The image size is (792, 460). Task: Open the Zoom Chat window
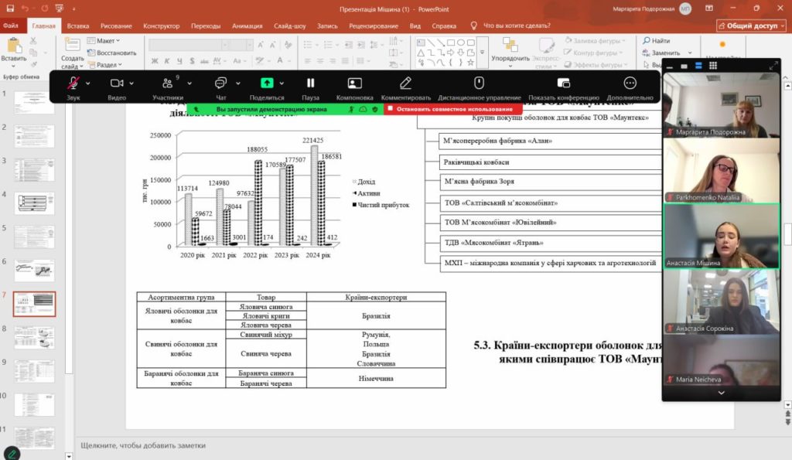220,83
